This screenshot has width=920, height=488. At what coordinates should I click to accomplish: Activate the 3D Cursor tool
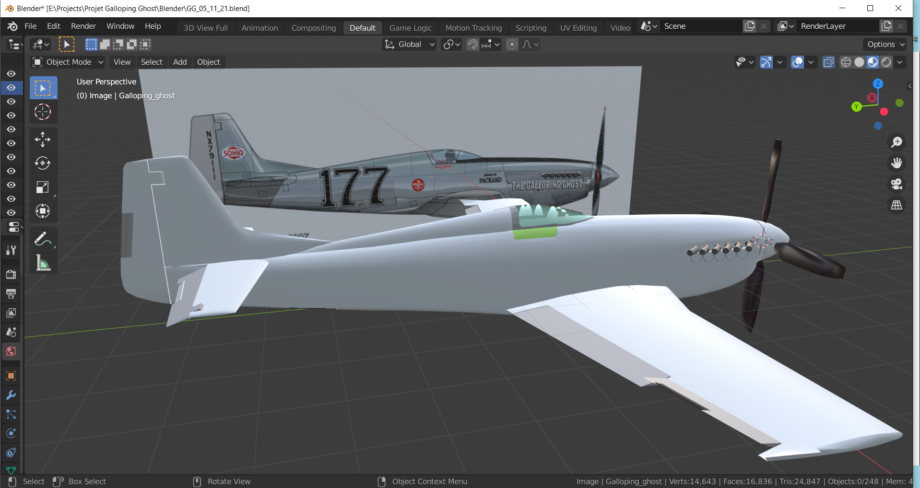[43, 112]
